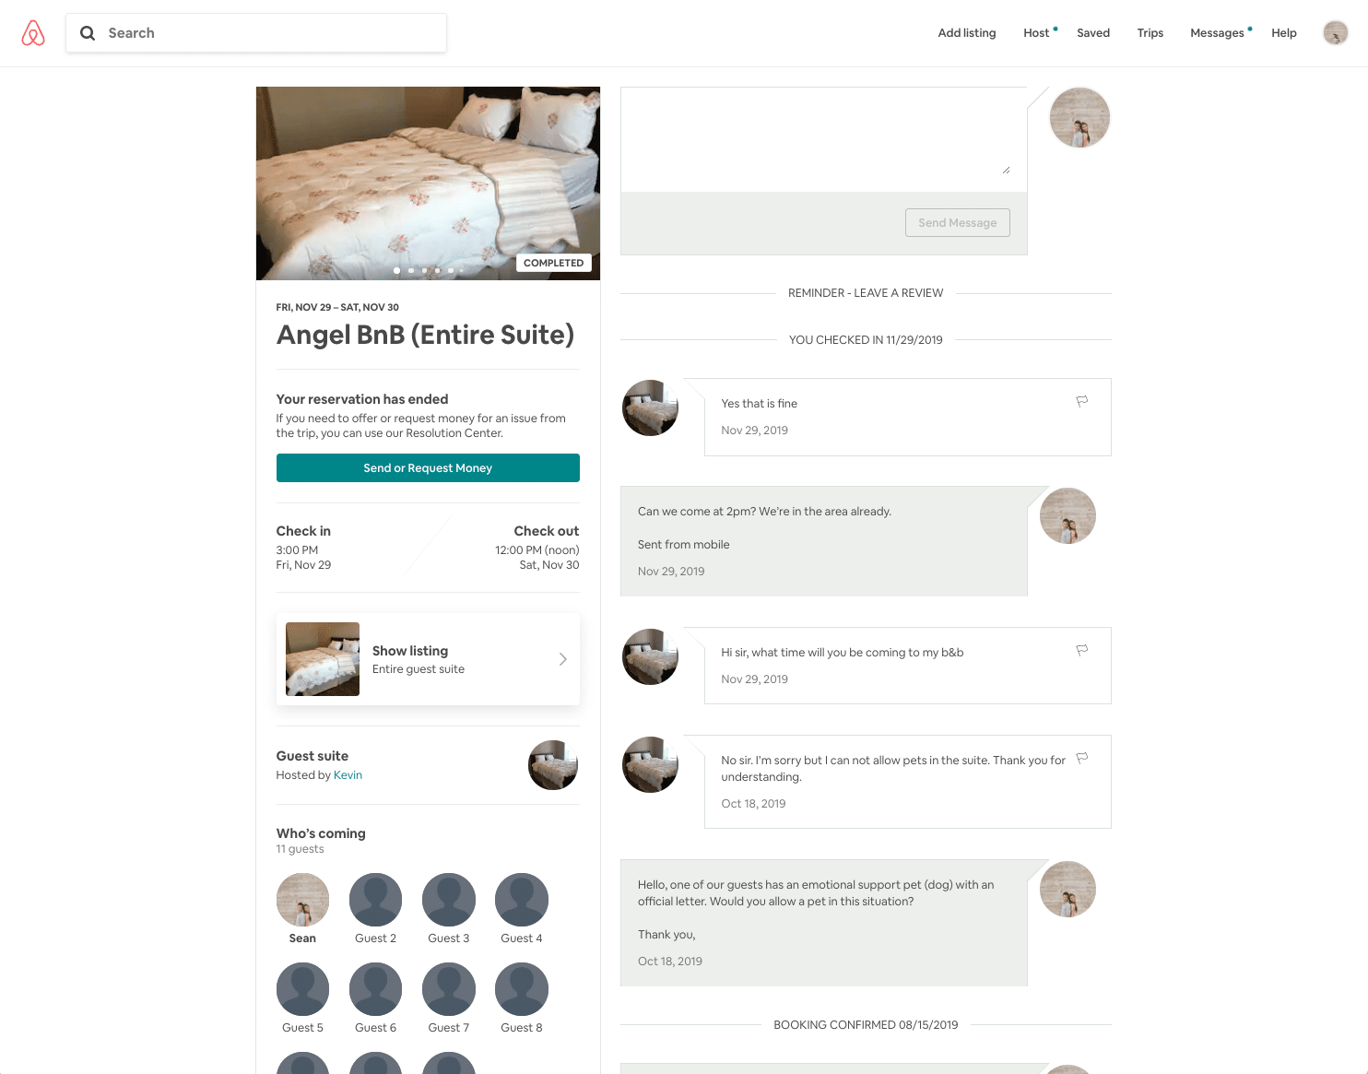The image size is (1368, 1074).
Task: Open host Kevin's profile link
Action: click(x=348, y=775)
